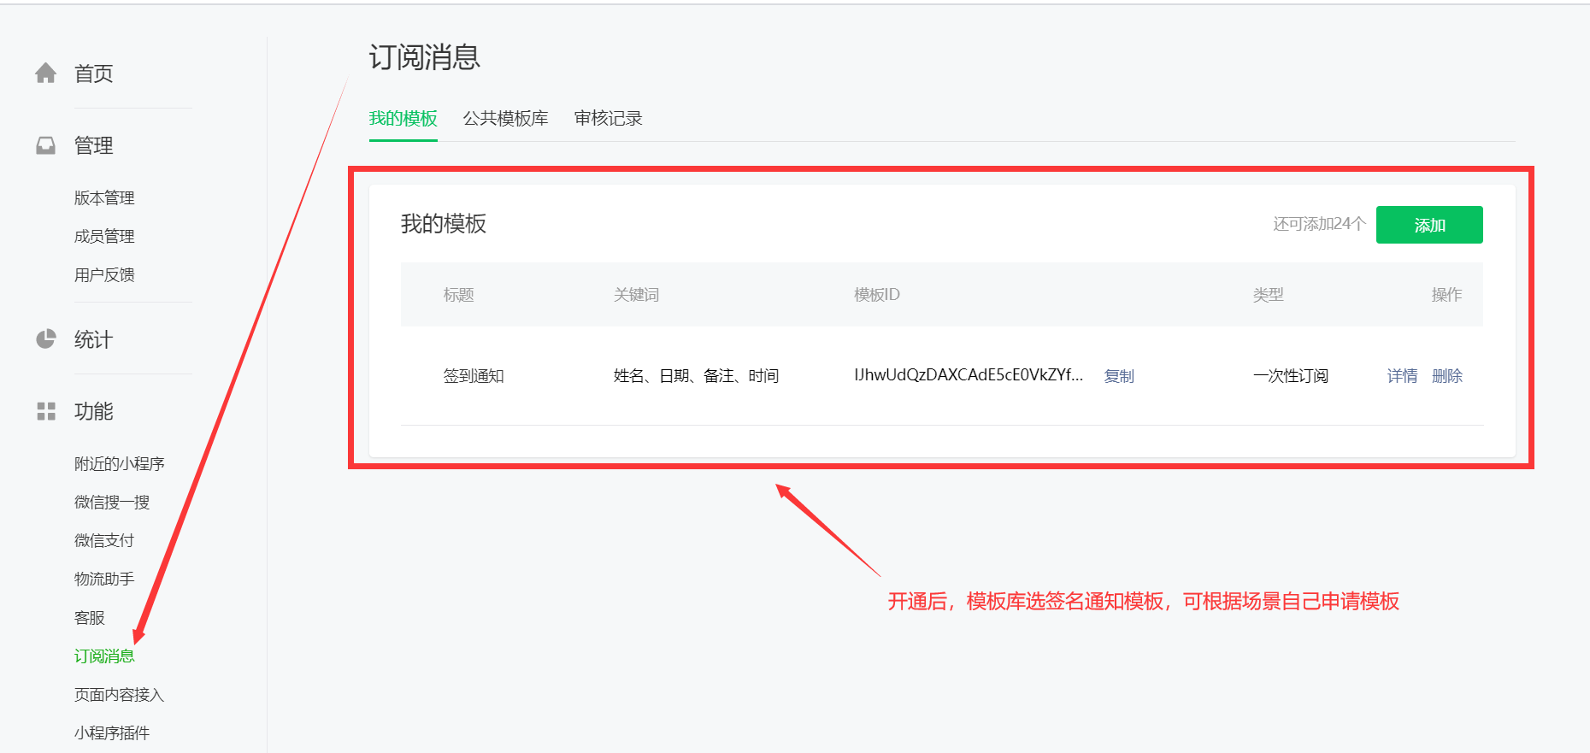Click the 关键词 column header
Screen dimensions: 1590x753
tap(637, 295)
